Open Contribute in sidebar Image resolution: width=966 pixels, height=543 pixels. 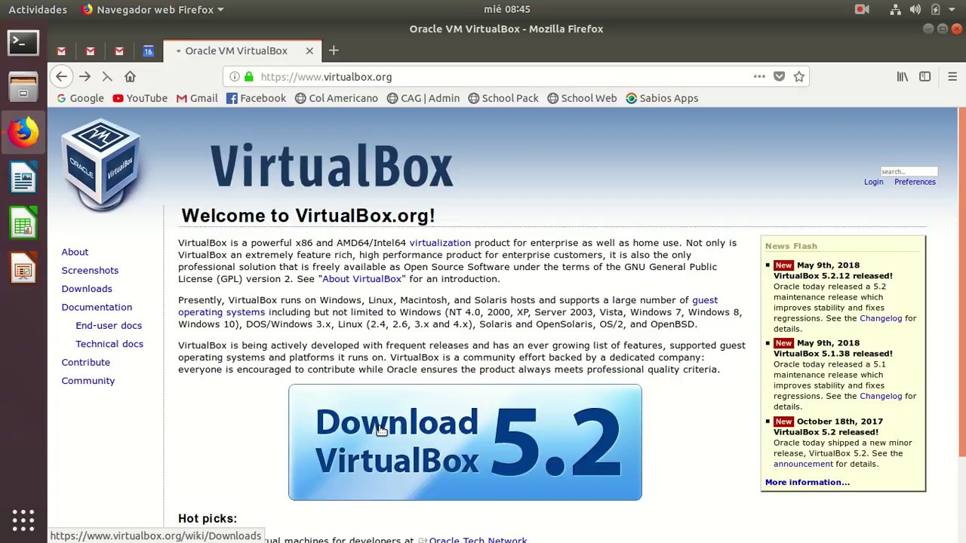click(86, 362)
